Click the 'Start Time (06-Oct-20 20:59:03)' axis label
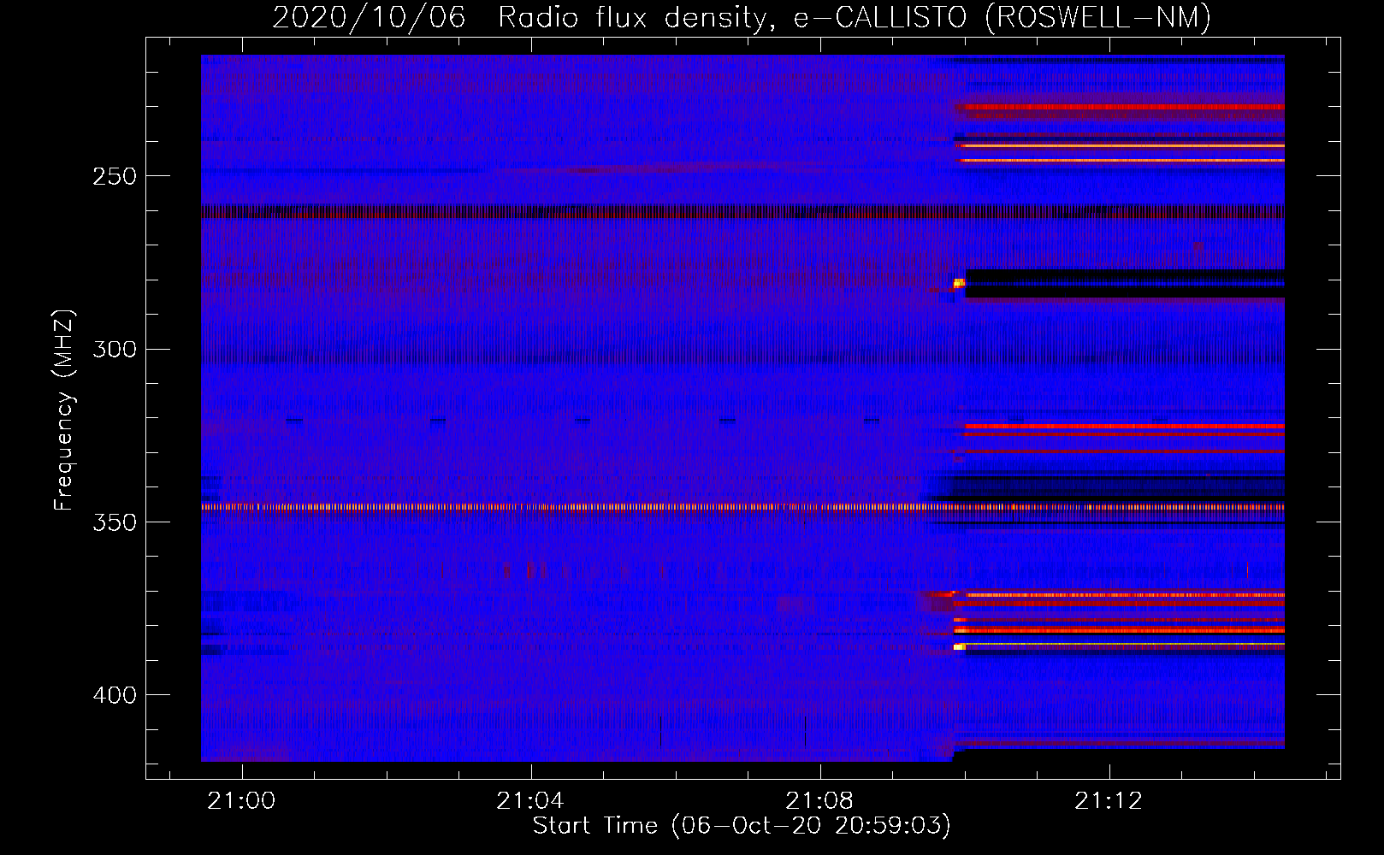Image resolution: width=1384 pixels, height=855 pixels. [x=742, y=825]
